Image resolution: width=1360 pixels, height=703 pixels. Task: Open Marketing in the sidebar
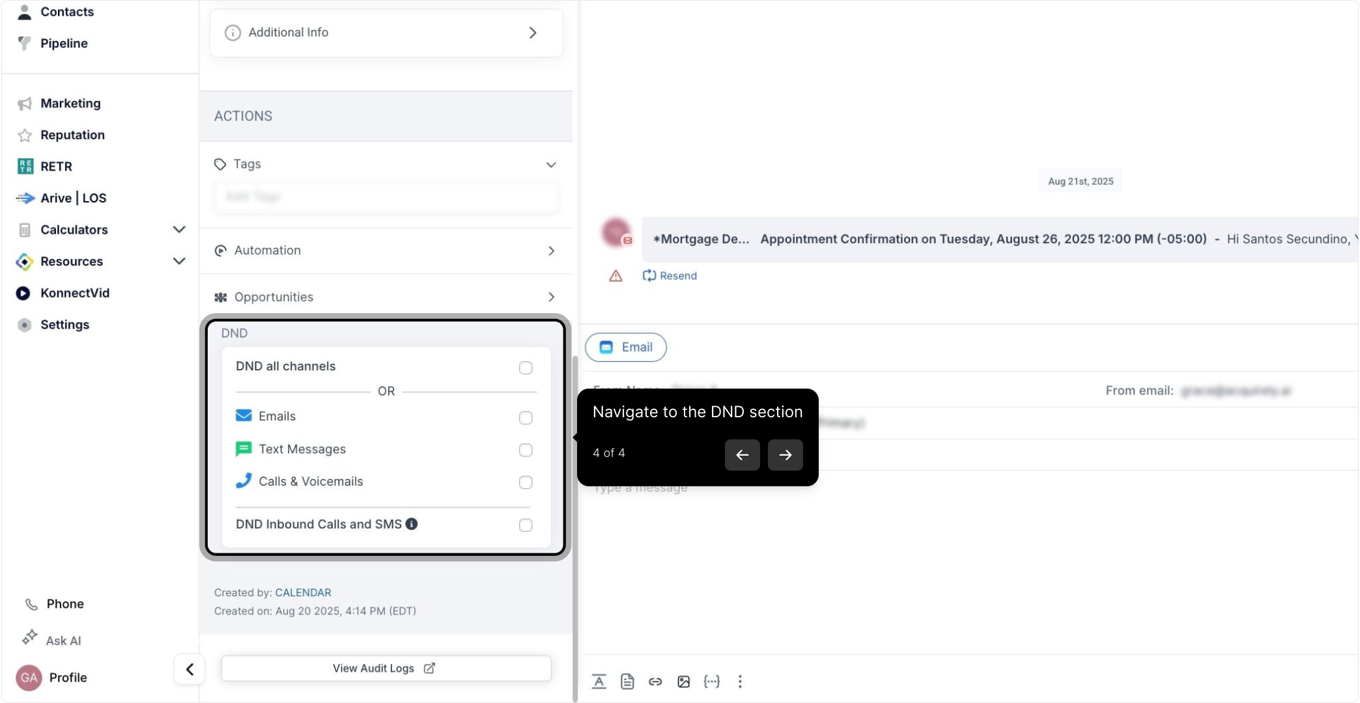[x=70, y=103]
